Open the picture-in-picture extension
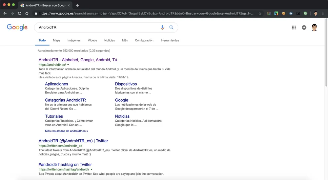328x180 pixels. pyautogui.click(x=298, y=13)
